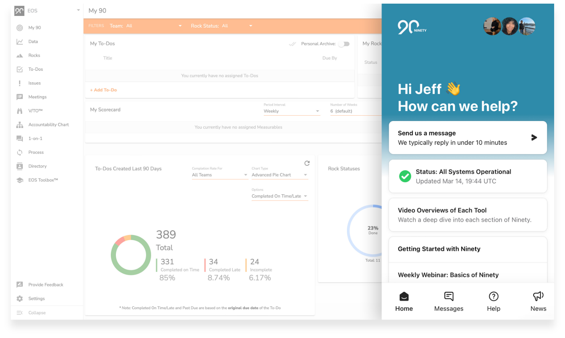The image size is (565, 338).
Task: Open My 90 target icon in sidebar
Action: click(x=20, y=28)
